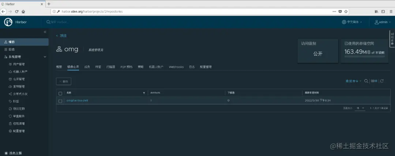Open the 机器人账户 project tab
Screen dimensions: 395x156
click(156, 67)
